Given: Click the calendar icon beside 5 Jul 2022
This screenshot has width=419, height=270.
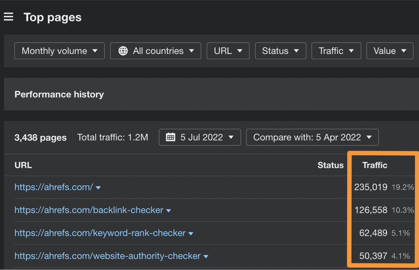Looking at the screenshot, I should click(170, 137).
